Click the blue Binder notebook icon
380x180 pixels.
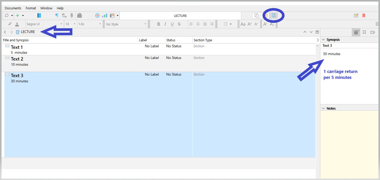[39, 16]
